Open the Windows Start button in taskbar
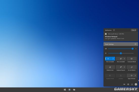The width and height of the screenshot is (139, 92). click(65, 90)
